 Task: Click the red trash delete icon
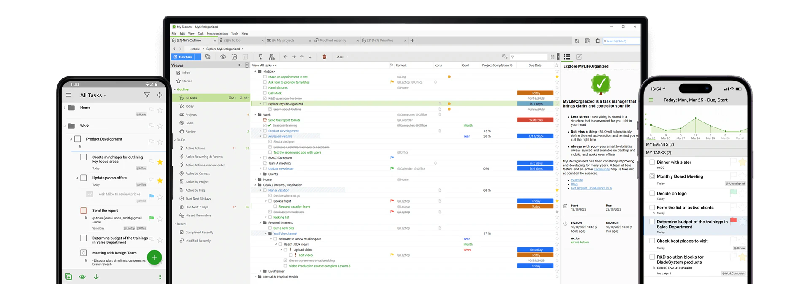point(324,57)
